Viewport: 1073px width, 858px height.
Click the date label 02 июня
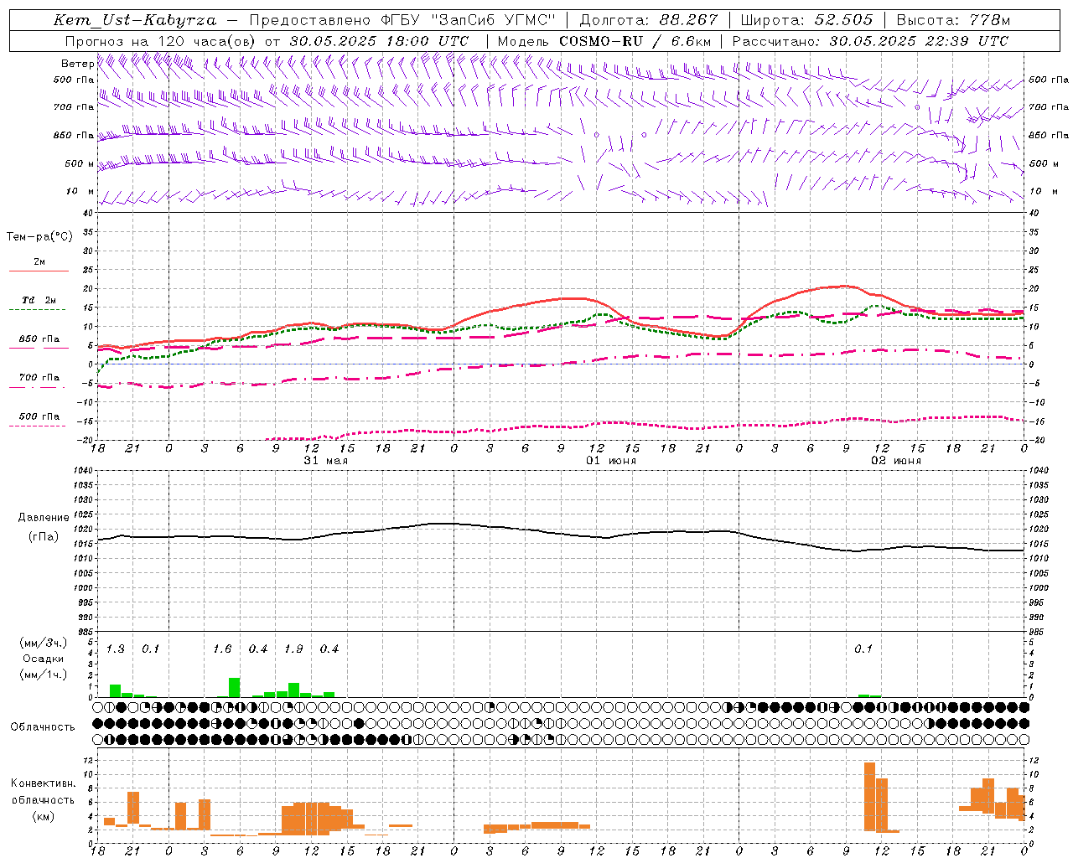pos(896,461)
